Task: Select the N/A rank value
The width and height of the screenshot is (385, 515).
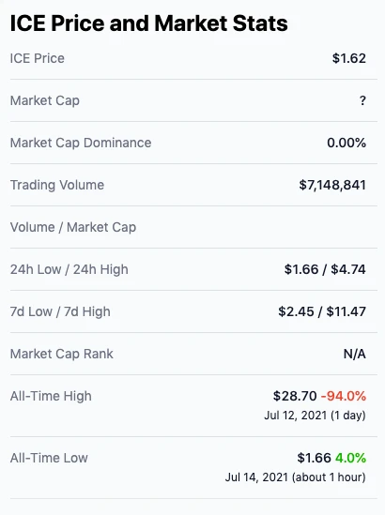Action: point(355,354)
